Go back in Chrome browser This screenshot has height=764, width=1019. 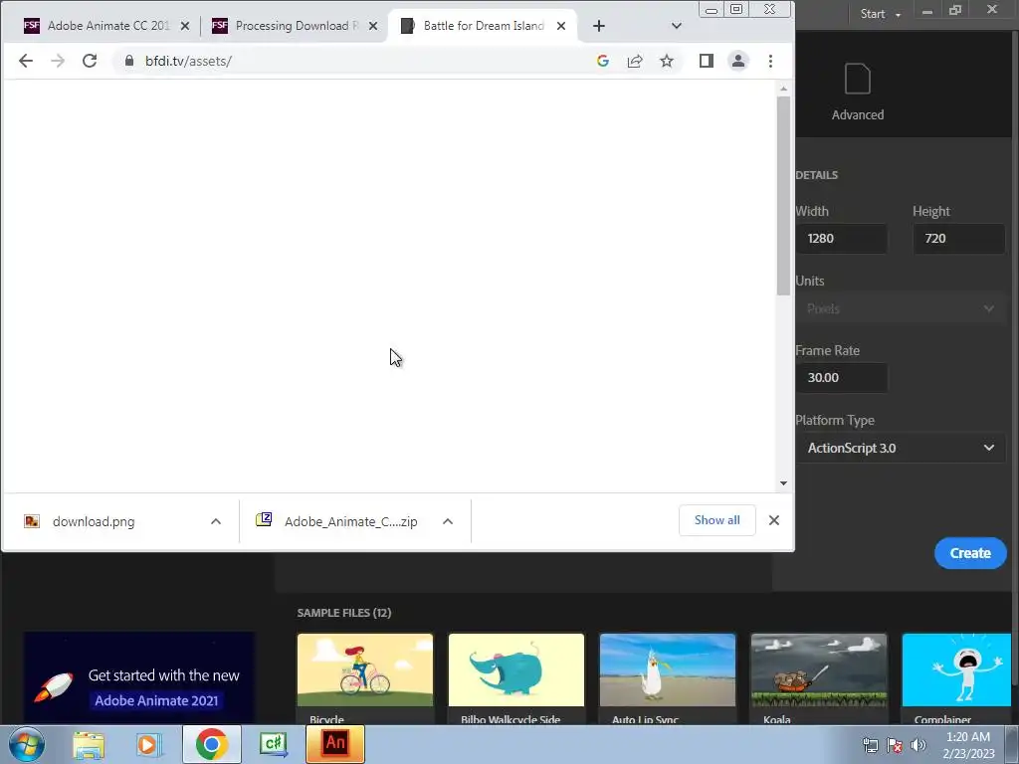click(x=25, y=61)
